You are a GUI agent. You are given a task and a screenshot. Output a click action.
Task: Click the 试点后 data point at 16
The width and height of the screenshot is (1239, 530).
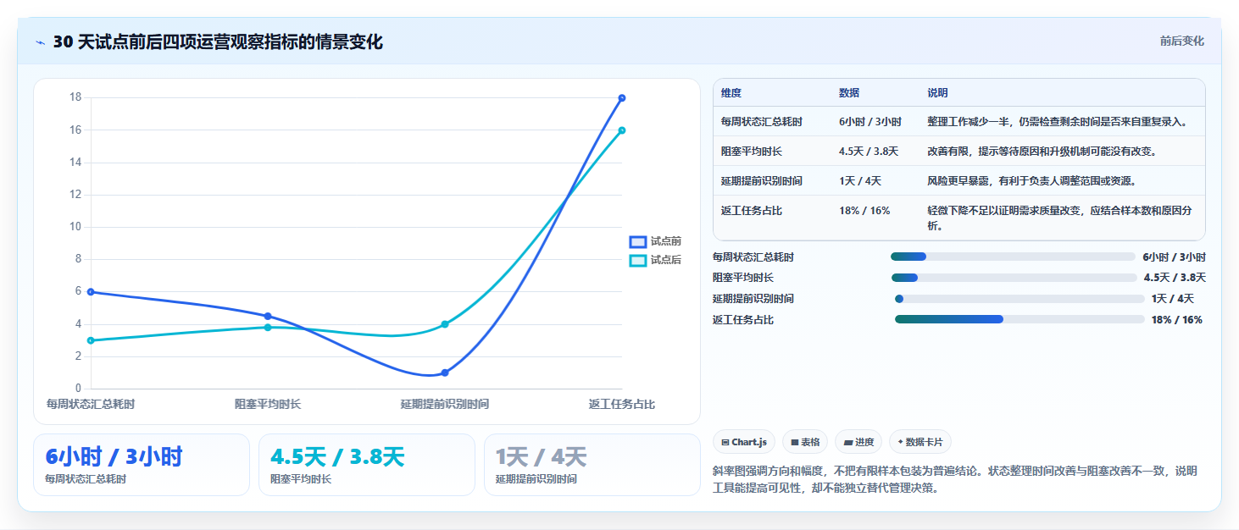point(622,130)
